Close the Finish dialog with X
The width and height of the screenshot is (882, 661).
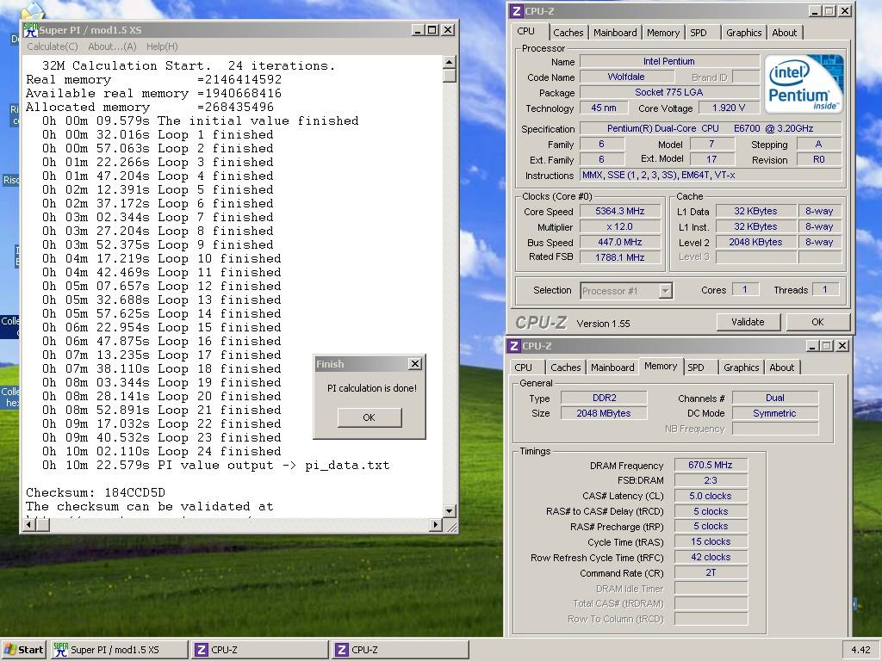415,364
